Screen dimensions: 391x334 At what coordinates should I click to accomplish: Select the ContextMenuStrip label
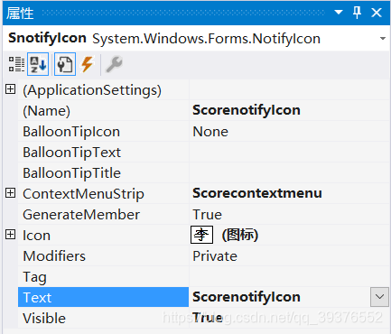tap(83, 194)
